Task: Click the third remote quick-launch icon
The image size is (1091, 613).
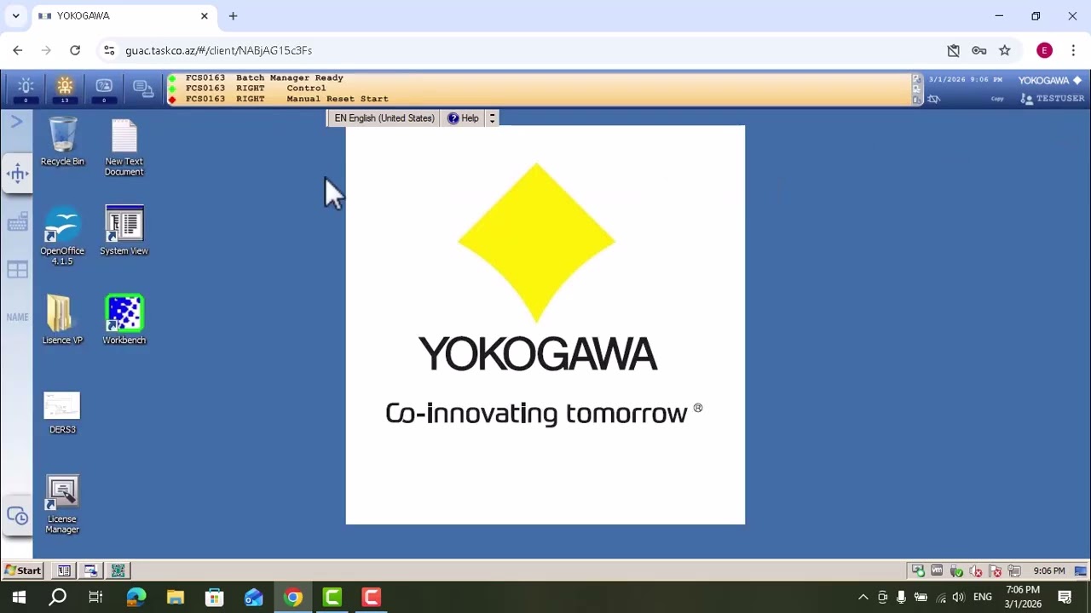Action: pos(118,570)
